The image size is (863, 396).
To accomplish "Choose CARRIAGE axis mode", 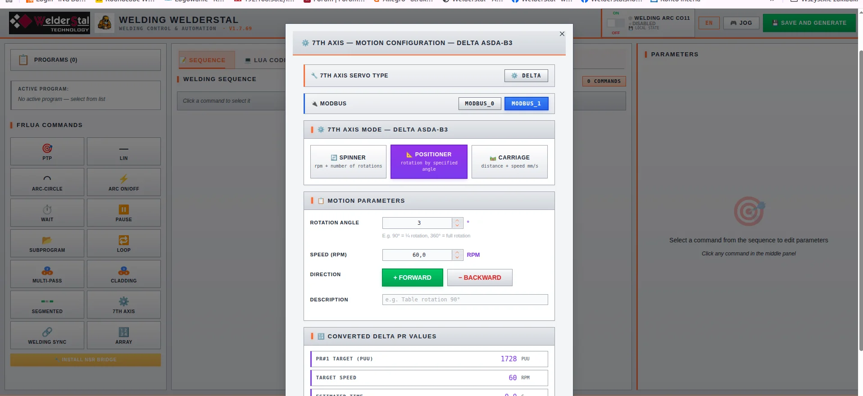I will 509,162.
